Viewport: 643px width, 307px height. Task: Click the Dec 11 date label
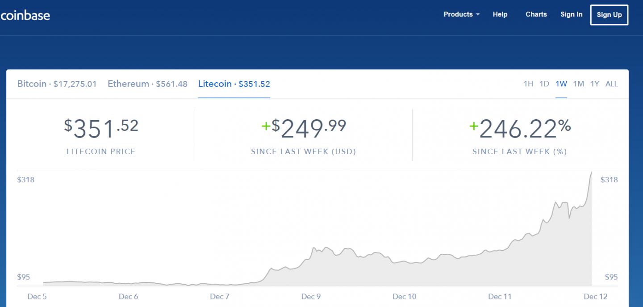click(x=500, y=297)
